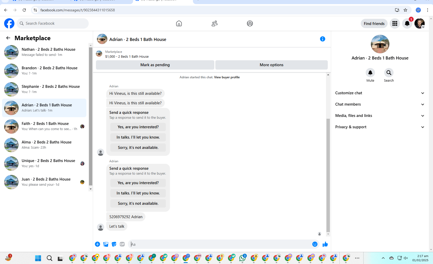433x264 pixels.
Task: Click the "Let's talk" message bubble
Action: (x=117, y=226)
